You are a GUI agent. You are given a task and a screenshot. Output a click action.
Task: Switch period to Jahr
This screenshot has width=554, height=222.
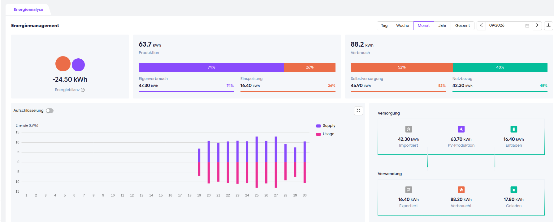pos(442,26)
